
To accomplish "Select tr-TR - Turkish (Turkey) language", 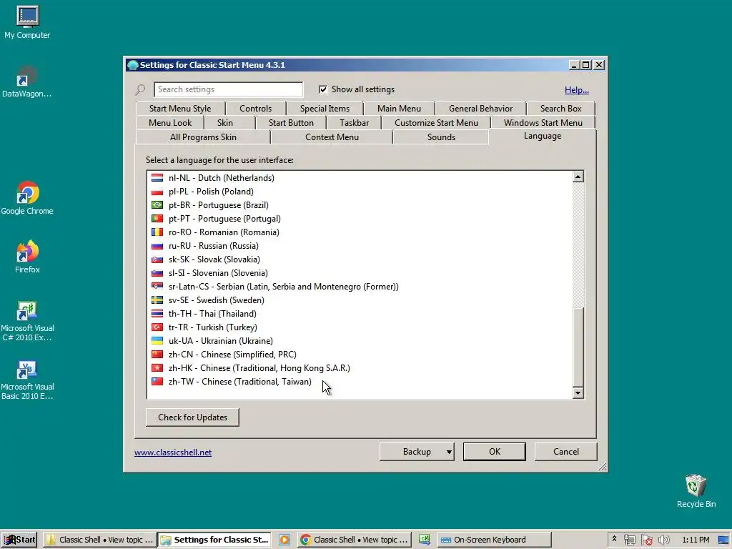I will pos(360,327).
